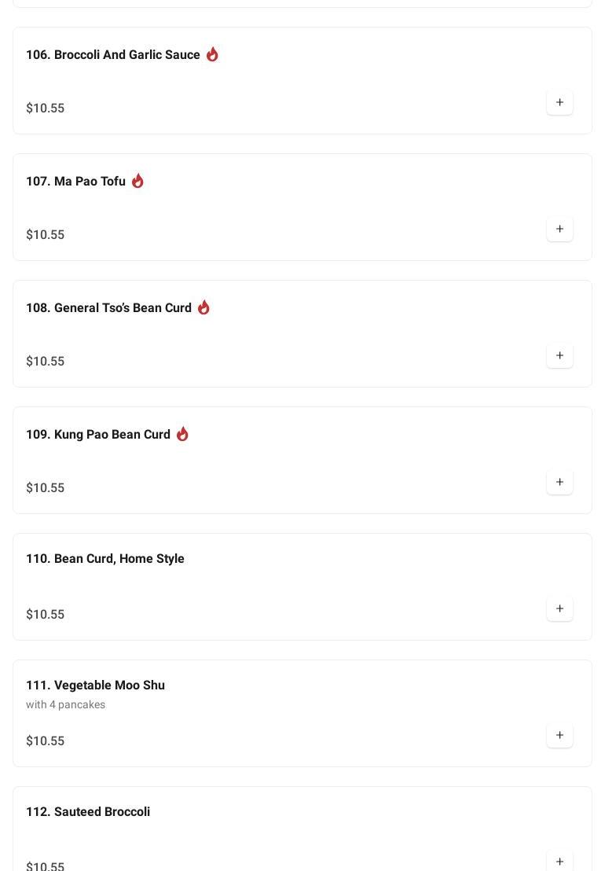This screenshot has height=871, width=605.
Task: Add Ma Pao Tofu to order
Action: [x=559, y=229]
